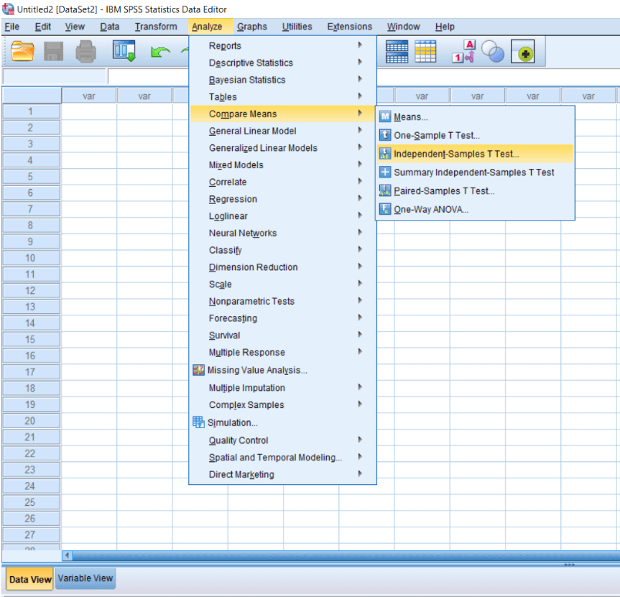Select Spatial and Temporal Modeling entry

click(282, 457)
